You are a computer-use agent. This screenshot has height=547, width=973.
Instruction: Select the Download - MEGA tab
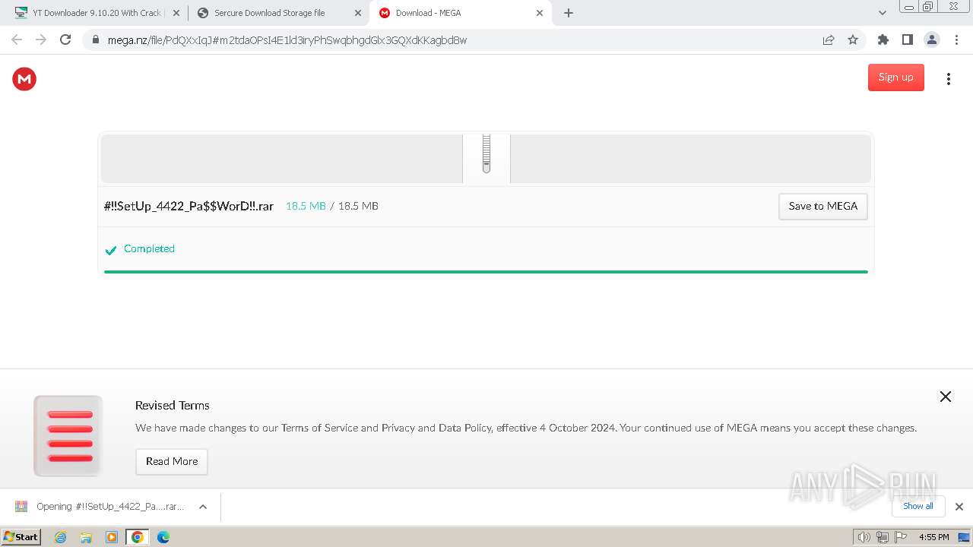coord(461,13)
